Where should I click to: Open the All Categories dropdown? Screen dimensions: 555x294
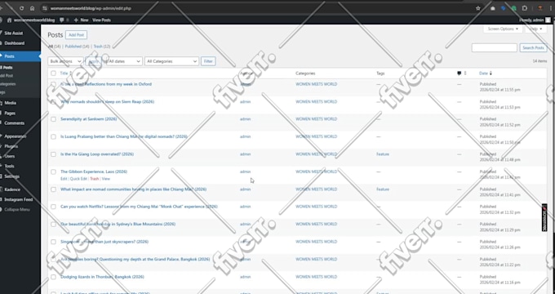pos(171,61)
